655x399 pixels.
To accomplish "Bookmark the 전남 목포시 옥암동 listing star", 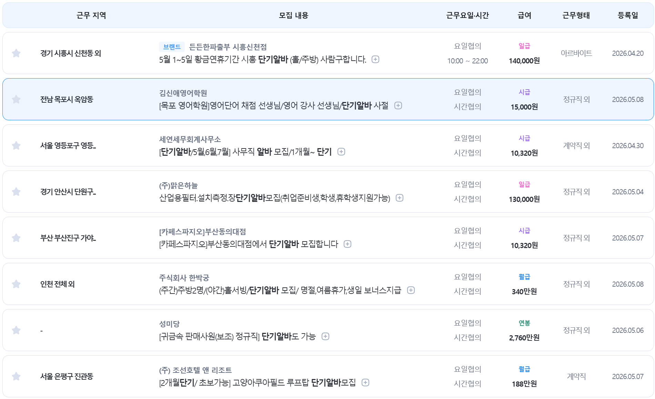I will (16, 99).
